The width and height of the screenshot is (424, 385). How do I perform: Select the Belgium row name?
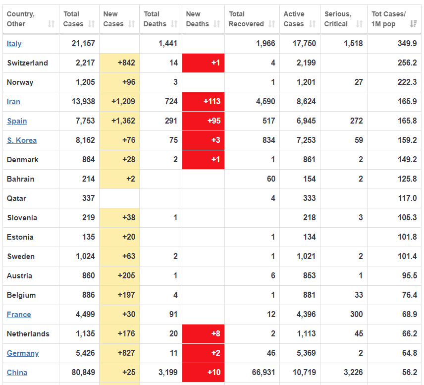pyautogui.click(x=21, y=295)
